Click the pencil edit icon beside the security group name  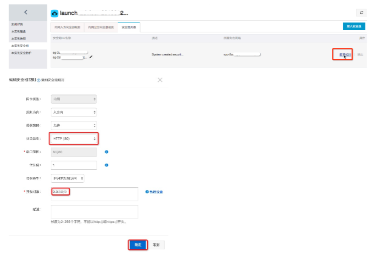tap(91, 57)
